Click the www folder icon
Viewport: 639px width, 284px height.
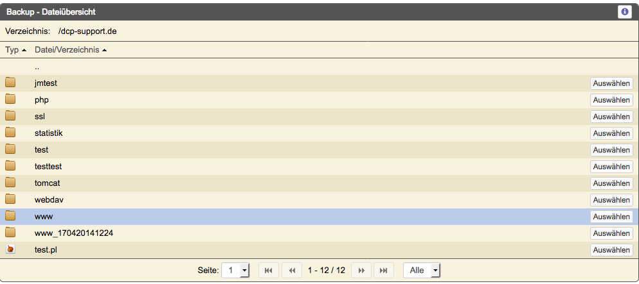(10, 216)
